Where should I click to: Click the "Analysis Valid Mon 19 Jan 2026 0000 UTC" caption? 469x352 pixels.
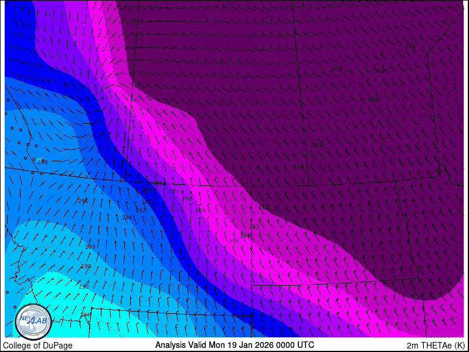pos(235,345)
